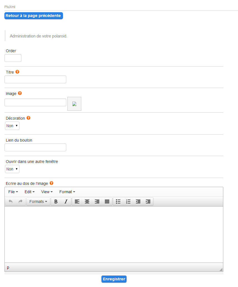Click the Enregistrer button
Screen dimensions: 238x287
(x=114, y=279)
